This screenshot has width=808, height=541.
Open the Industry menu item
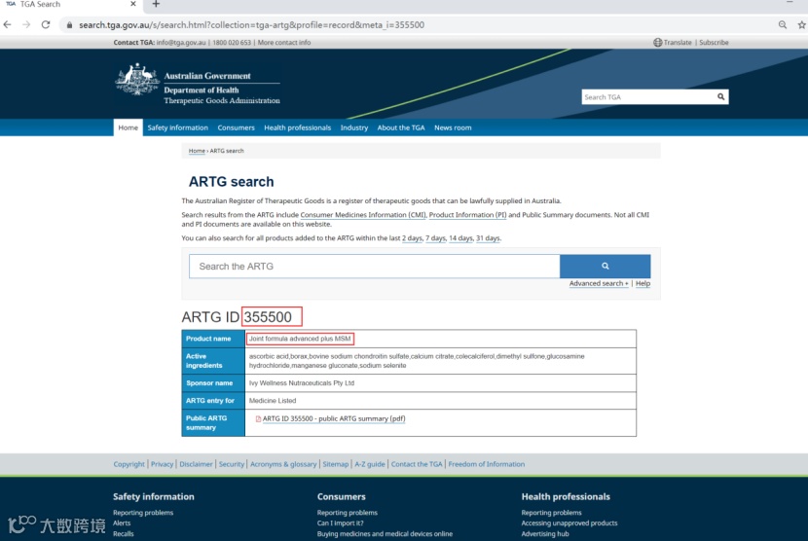[354, 127]
